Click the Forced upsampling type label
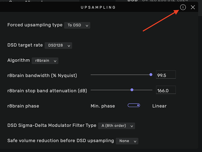 coord(35,25)
